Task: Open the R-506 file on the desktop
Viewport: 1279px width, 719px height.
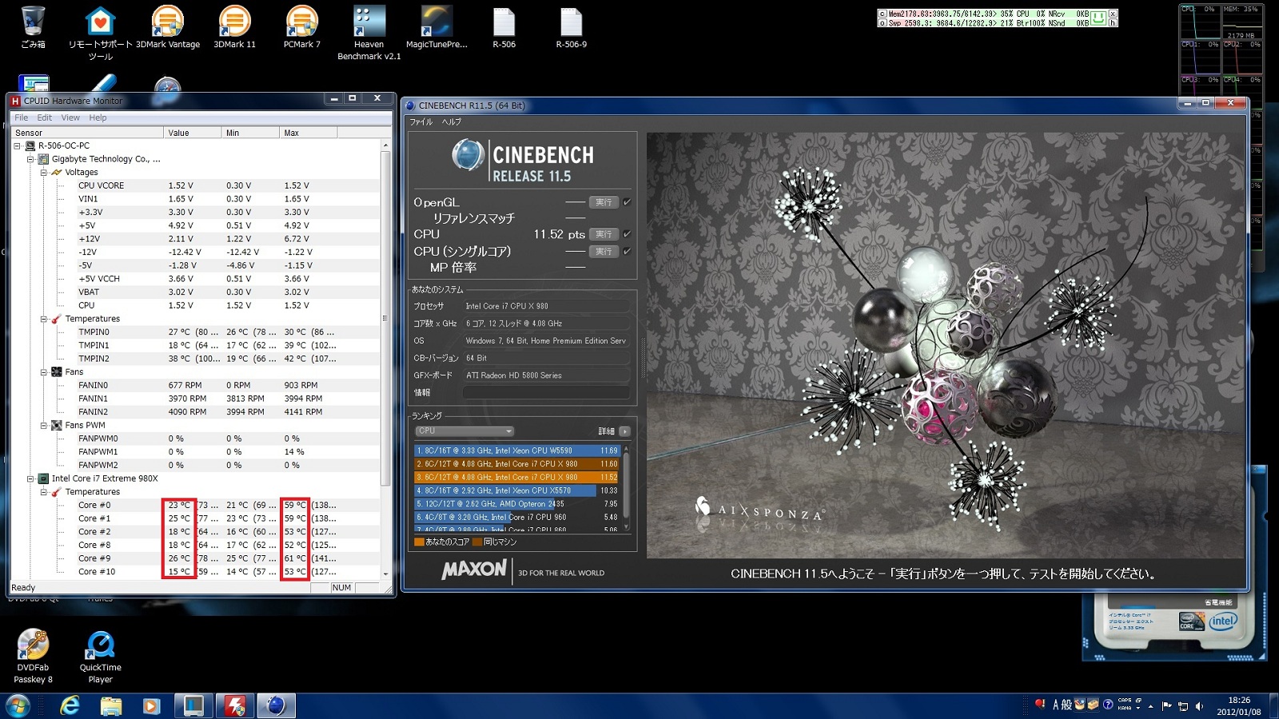Action: point(504,27)
